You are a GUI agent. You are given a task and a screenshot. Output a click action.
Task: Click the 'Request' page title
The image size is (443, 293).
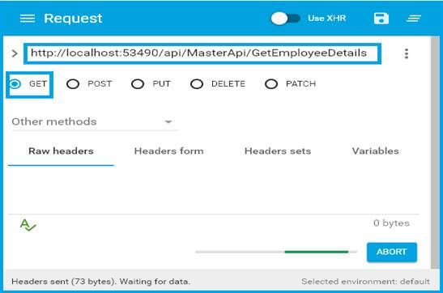click(73, 19)
